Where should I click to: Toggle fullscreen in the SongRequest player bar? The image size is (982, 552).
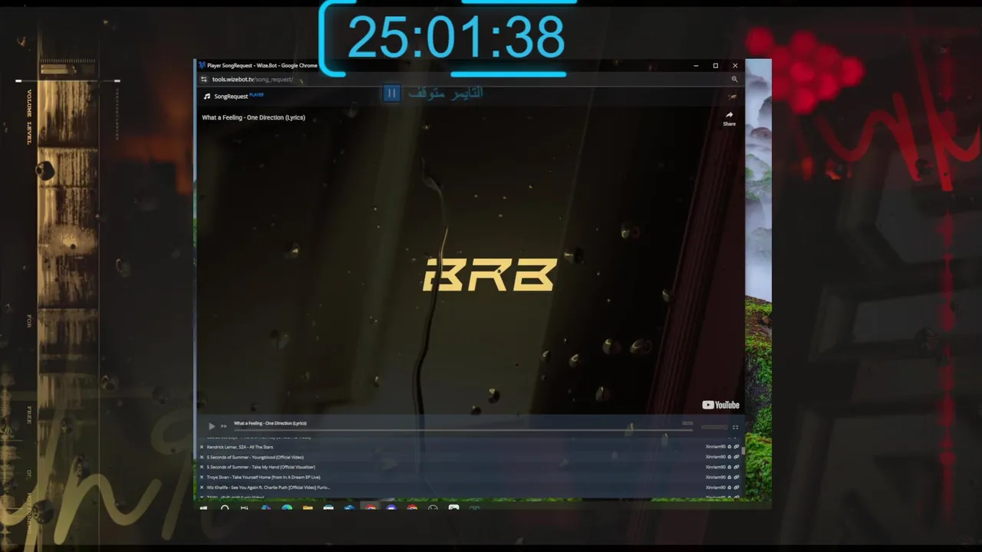(x=735, y=427)
